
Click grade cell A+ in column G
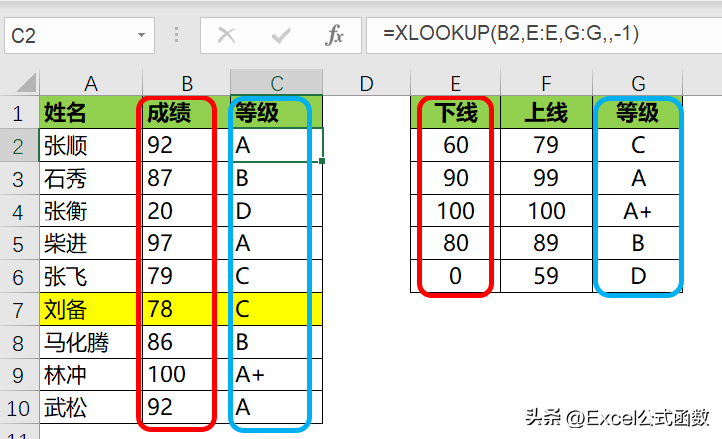tap(638, 211)
